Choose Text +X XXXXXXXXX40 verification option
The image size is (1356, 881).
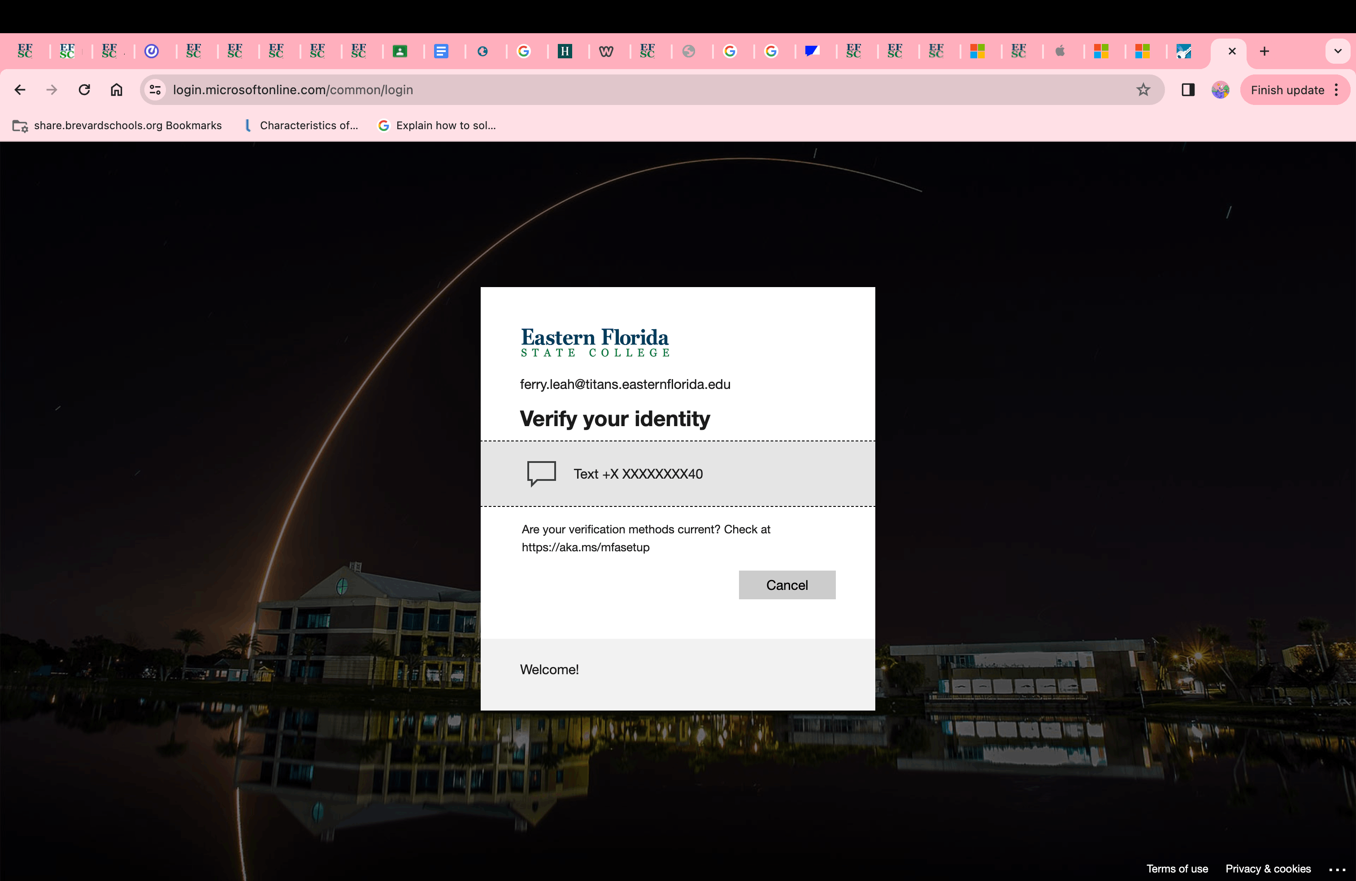point(678,474)
